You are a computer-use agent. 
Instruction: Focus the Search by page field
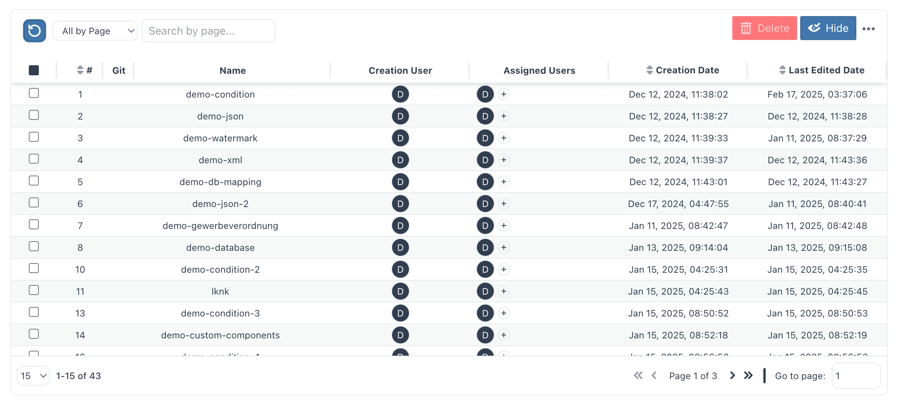coord(209,31)
